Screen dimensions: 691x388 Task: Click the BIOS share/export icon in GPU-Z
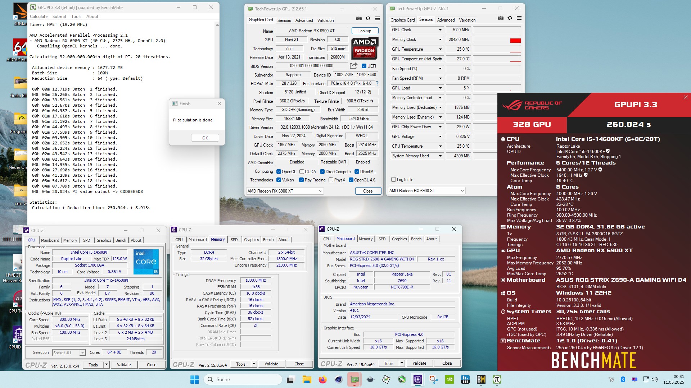[353, 66]
